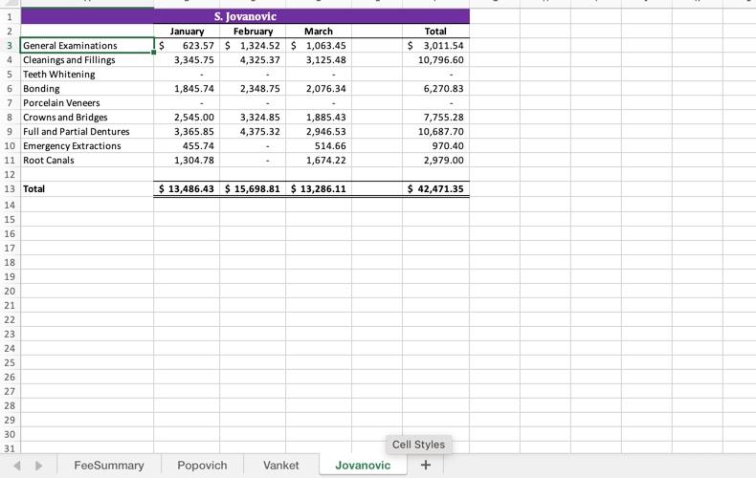
Task: Select the February column header cell
Action: pos(253,32)
